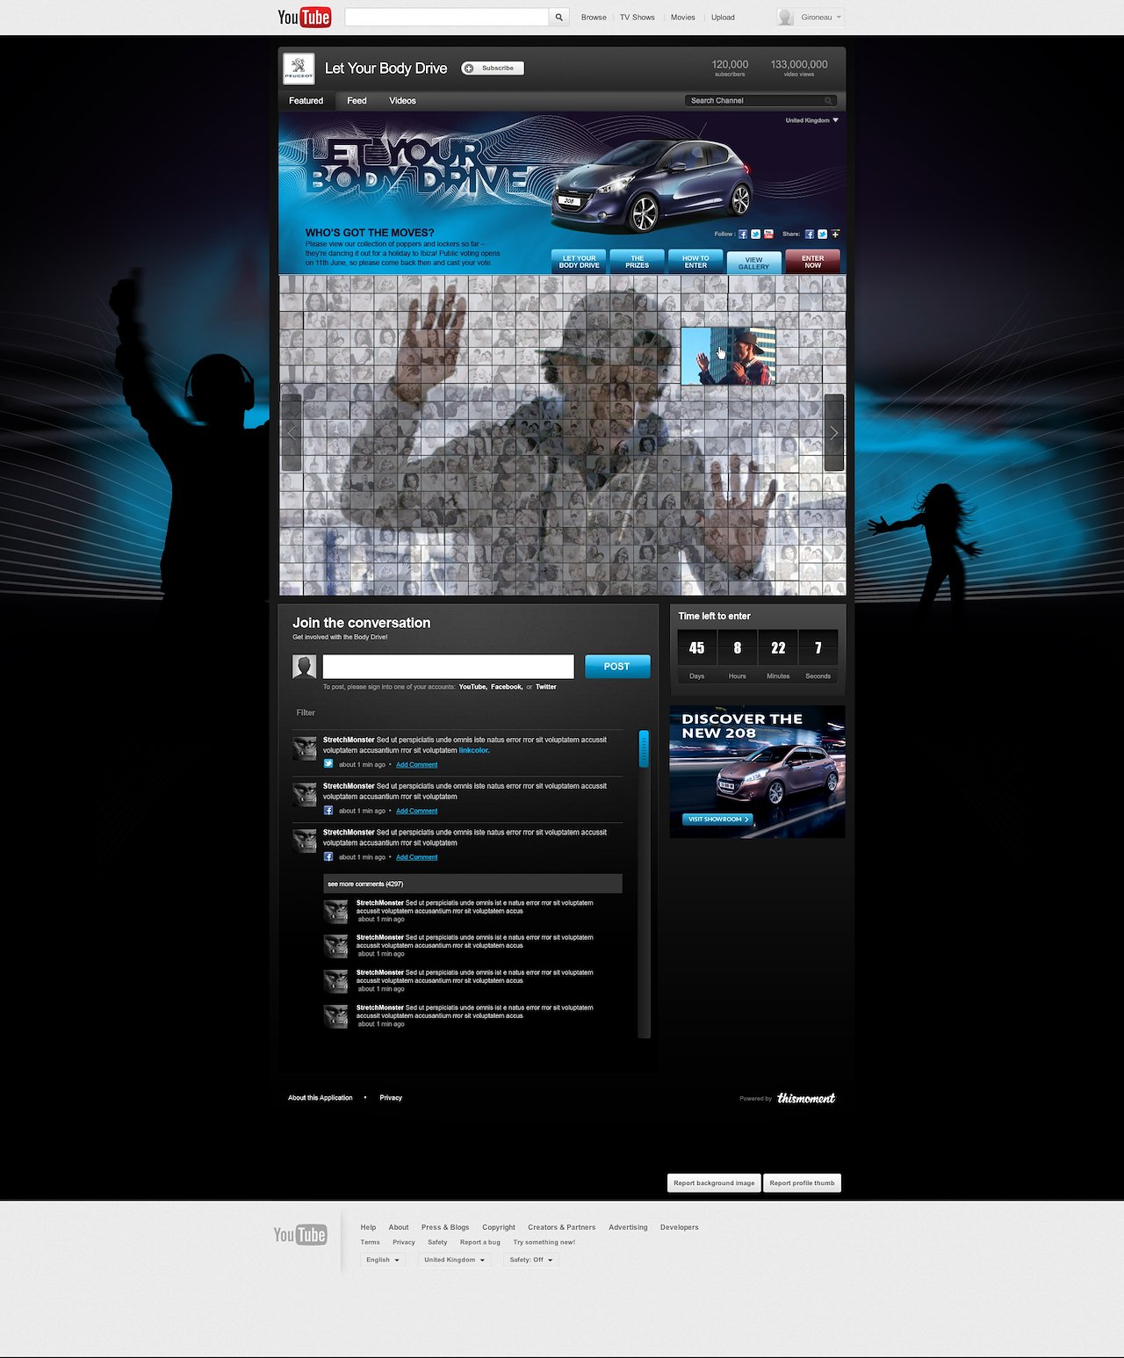1124x1358 pixels.
Task: Open the Privacy link beside About this Application
Action: tap(391, 1098)
